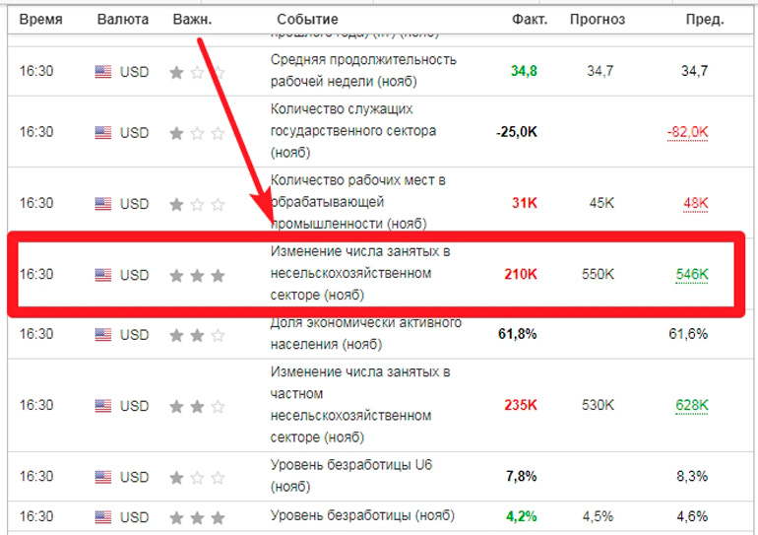Image resolution: width=758 pixels, height=535 pixels.
Task: Click two-star importance in the 61,8% row
Action: (197, 335)
